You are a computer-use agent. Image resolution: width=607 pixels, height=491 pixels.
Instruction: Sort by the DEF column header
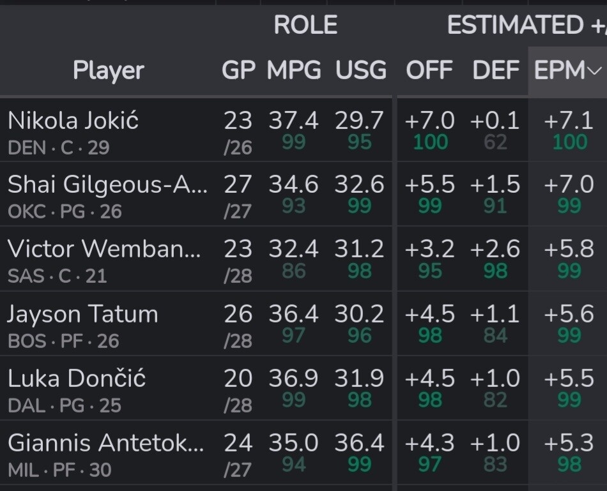pyautogui.click(x=495, y=70)
